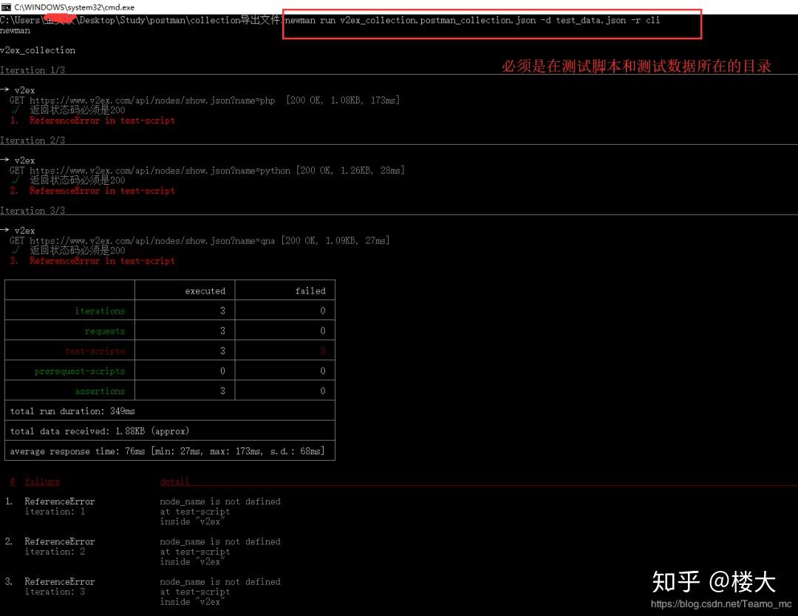This screenshot has width=798, height=616.
Task: Click the detail column heading
Action: click(174, 481)
